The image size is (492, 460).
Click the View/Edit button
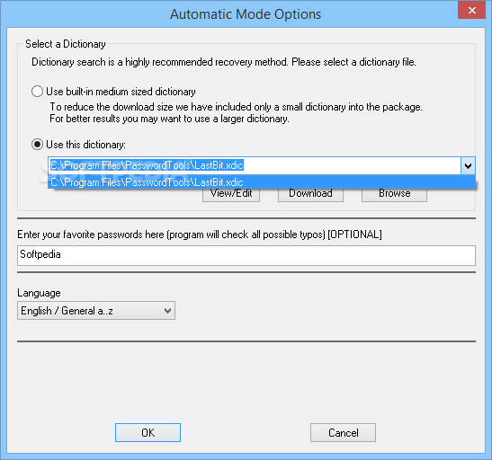point(231,195)
